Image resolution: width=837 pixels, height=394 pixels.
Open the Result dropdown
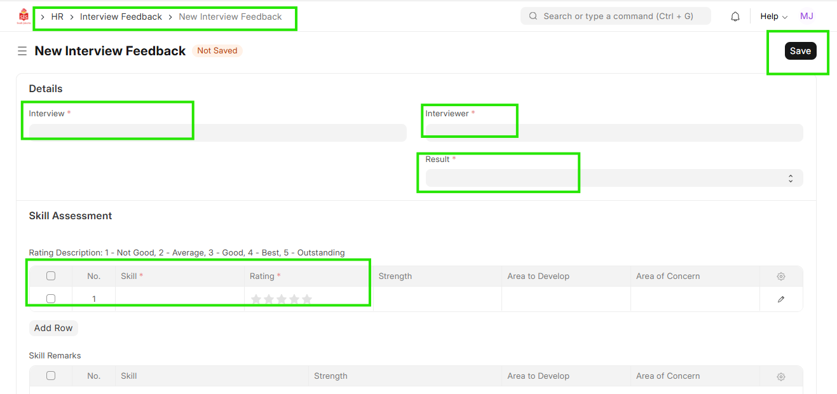[614, 179]
